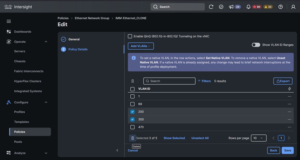Go to previous page arrow
This screenshot has height=160, width=300.
pyautogui.click(x=273, y=138)
